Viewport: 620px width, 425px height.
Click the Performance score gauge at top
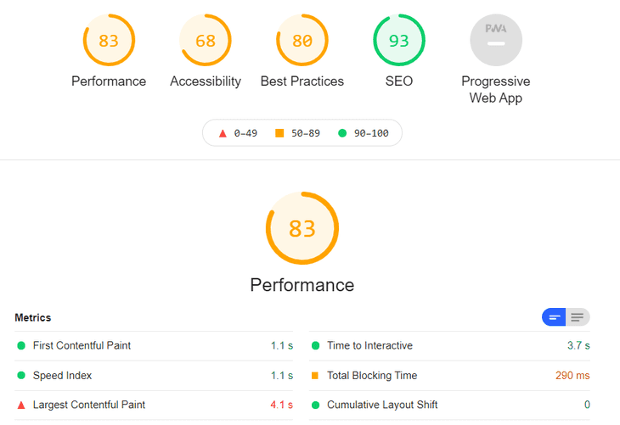point(109,41)
